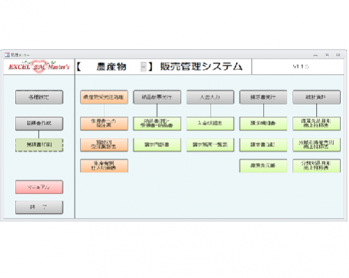Image resolution: width=349 pixels, height=278 pixels.
Task: Click the 販売管理システム title text
Action: pyautogui.click(x=201, y=67)
